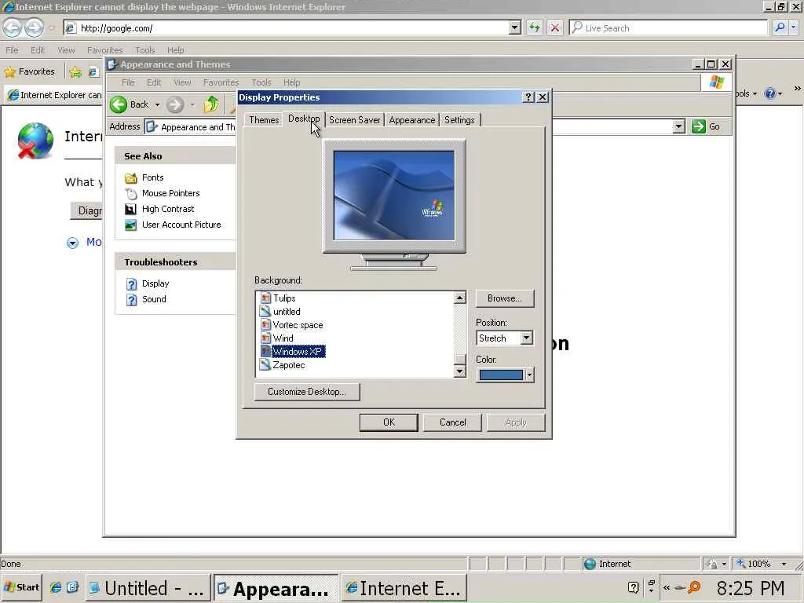Click Live Search magnifier button
Screen dimensions: 804x603
coord(780,28)
